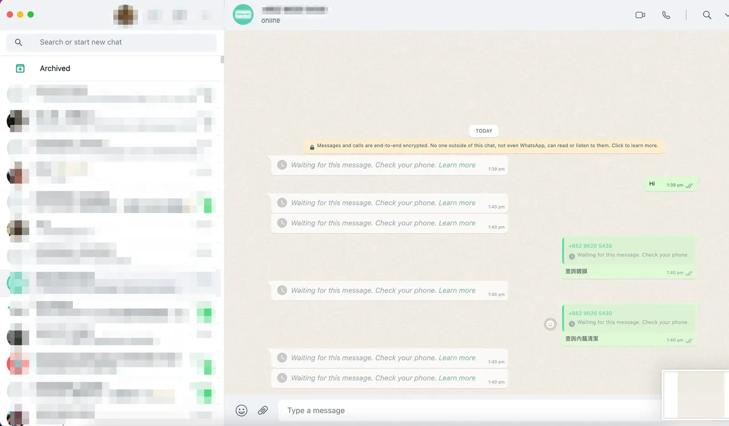Click the chat list scrollbar
This screenshot has width=729, height=426.
click(x=222, y=59)
